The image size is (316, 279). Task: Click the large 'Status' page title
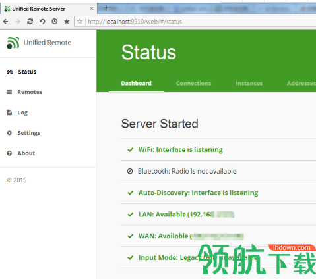(x=149, y=52)
